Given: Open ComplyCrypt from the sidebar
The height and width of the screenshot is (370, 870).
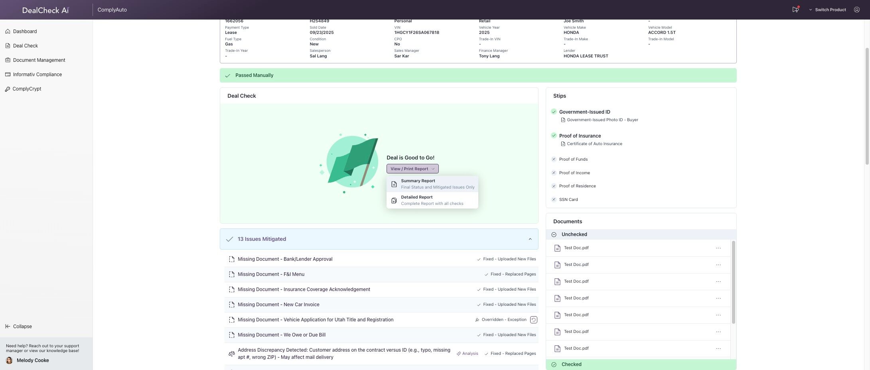Looking at the screenshot, I should click(27, 89).
